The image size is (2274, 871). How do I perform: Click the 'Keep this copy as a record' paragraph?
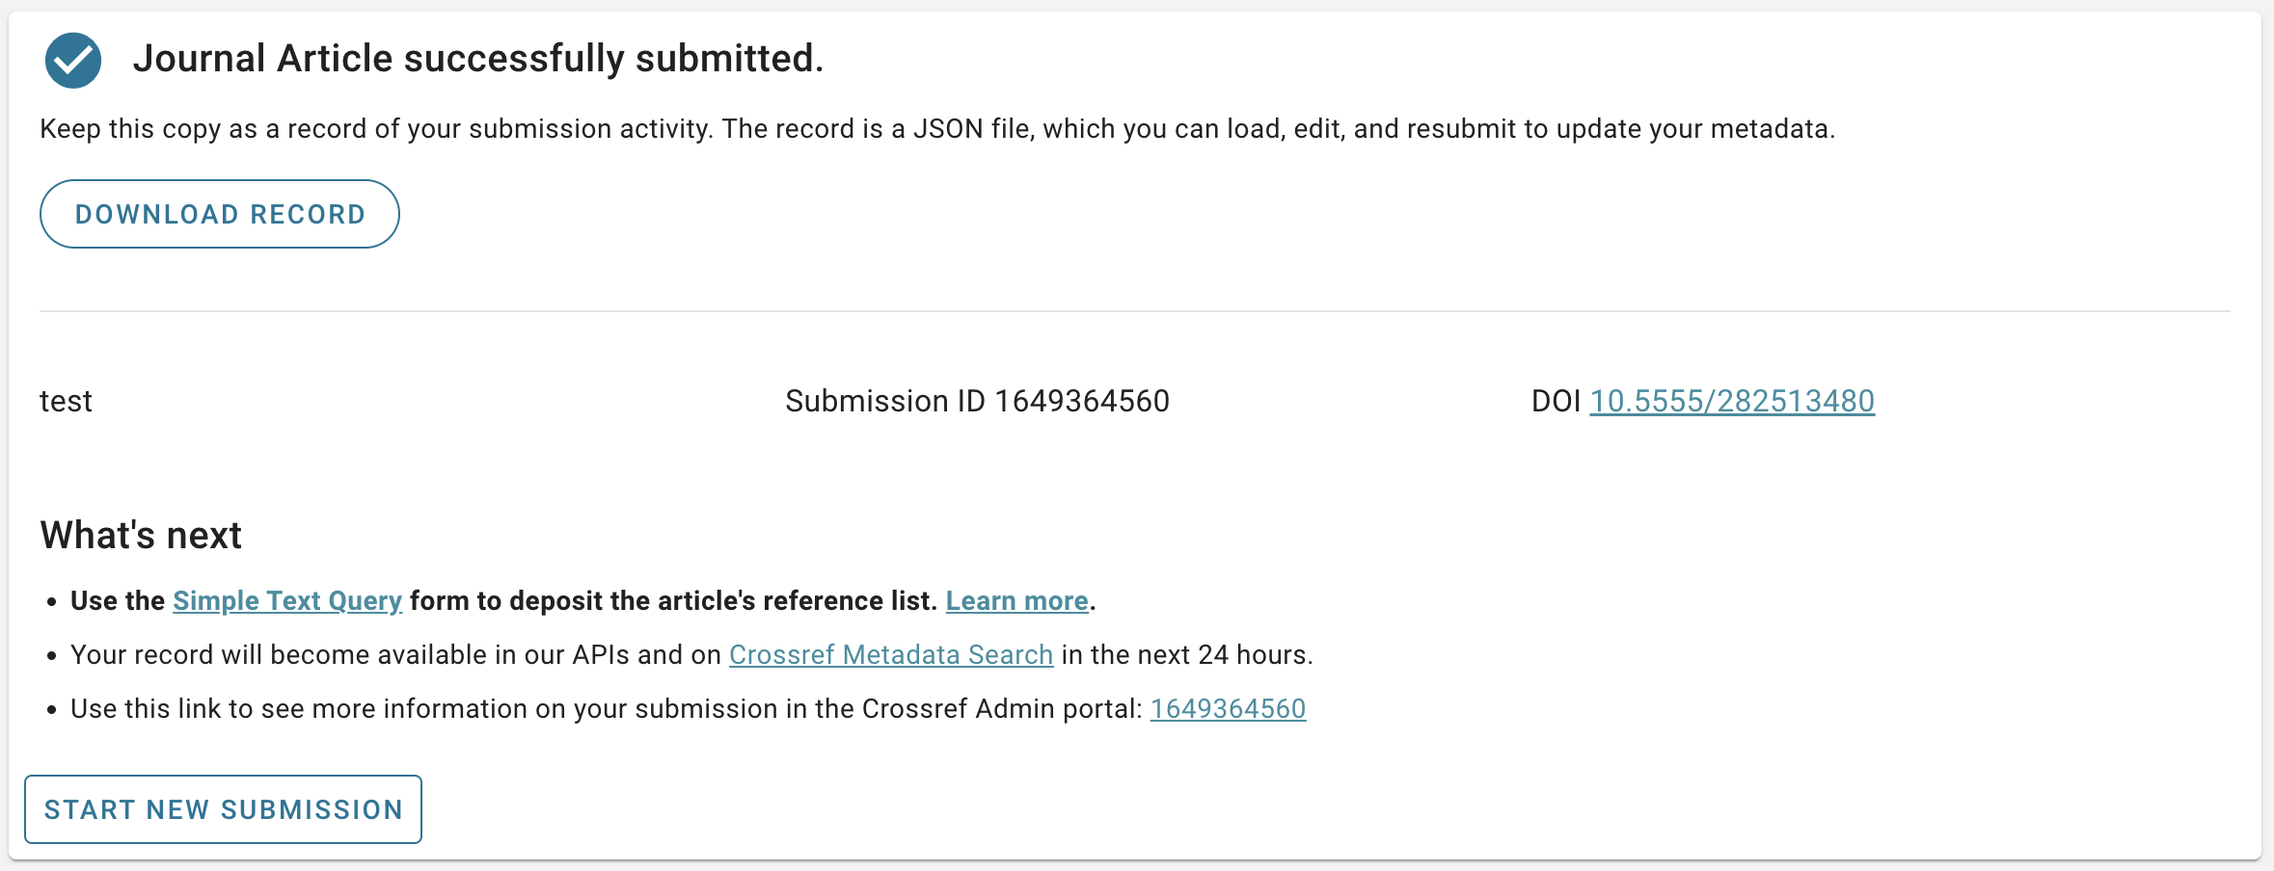click(936, 129)
